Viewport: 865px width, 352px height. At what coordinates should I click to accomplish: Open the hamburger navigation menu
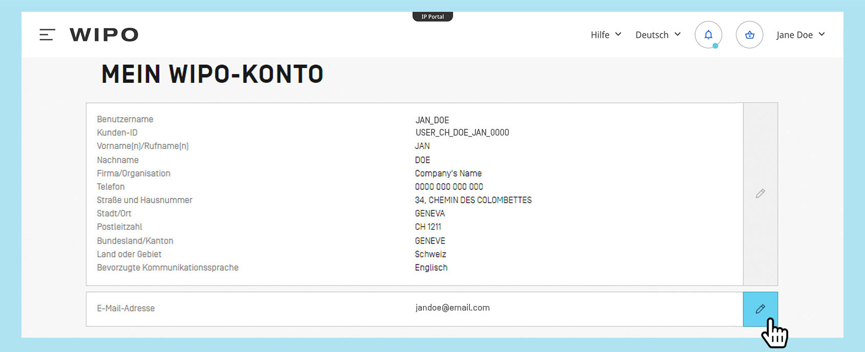coord(47,35)
